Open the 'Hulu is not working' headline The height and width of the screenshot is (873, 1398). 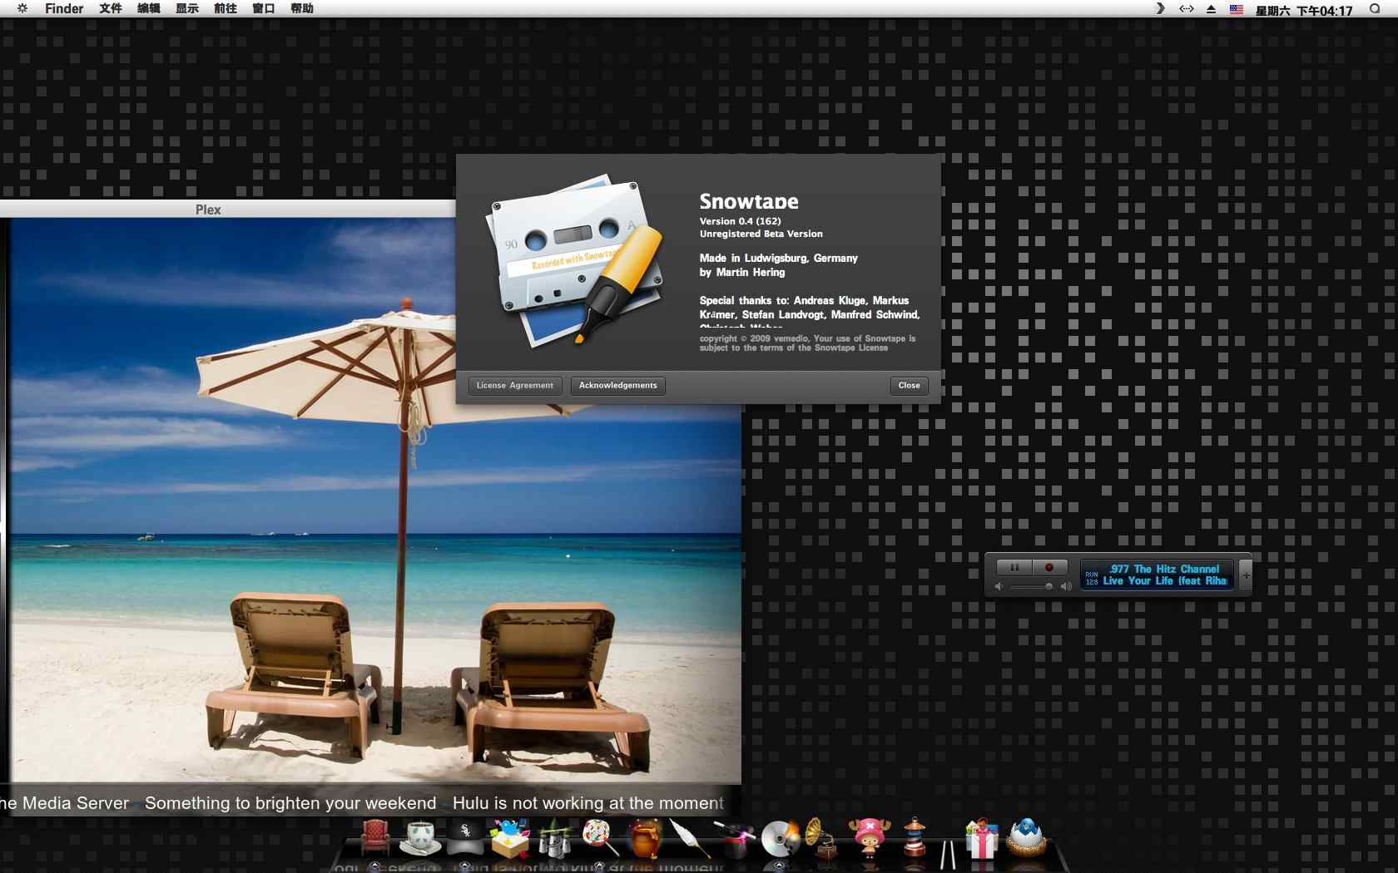[x=588, y=803]
